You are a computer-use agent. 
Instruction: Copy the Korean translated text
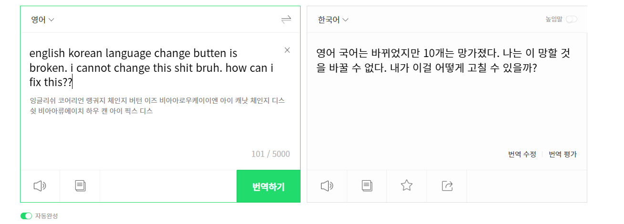point(366,186)
